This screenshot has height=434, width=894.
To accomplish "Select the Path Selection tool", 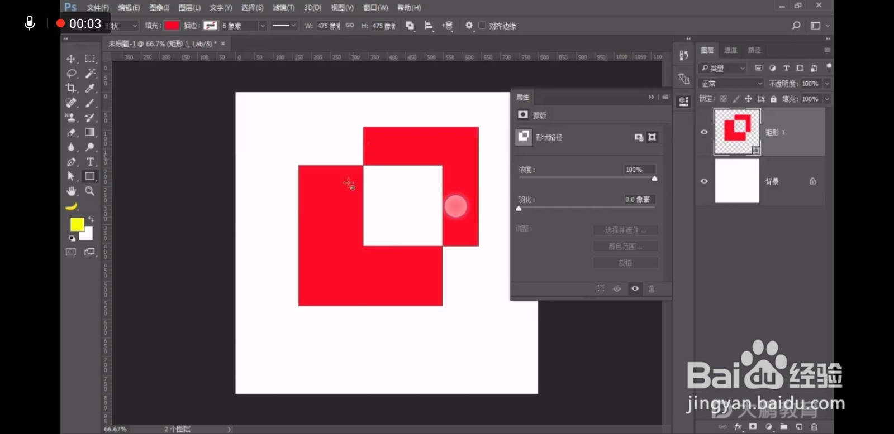I will [x=71, y=176].
